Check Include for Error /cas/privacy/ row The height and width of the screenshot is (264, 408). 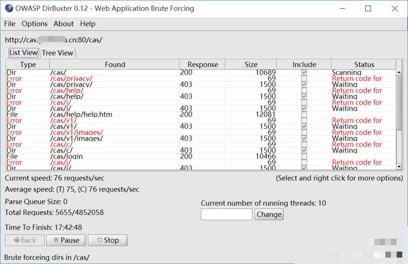pyautogui.click(x=304, y=78)
